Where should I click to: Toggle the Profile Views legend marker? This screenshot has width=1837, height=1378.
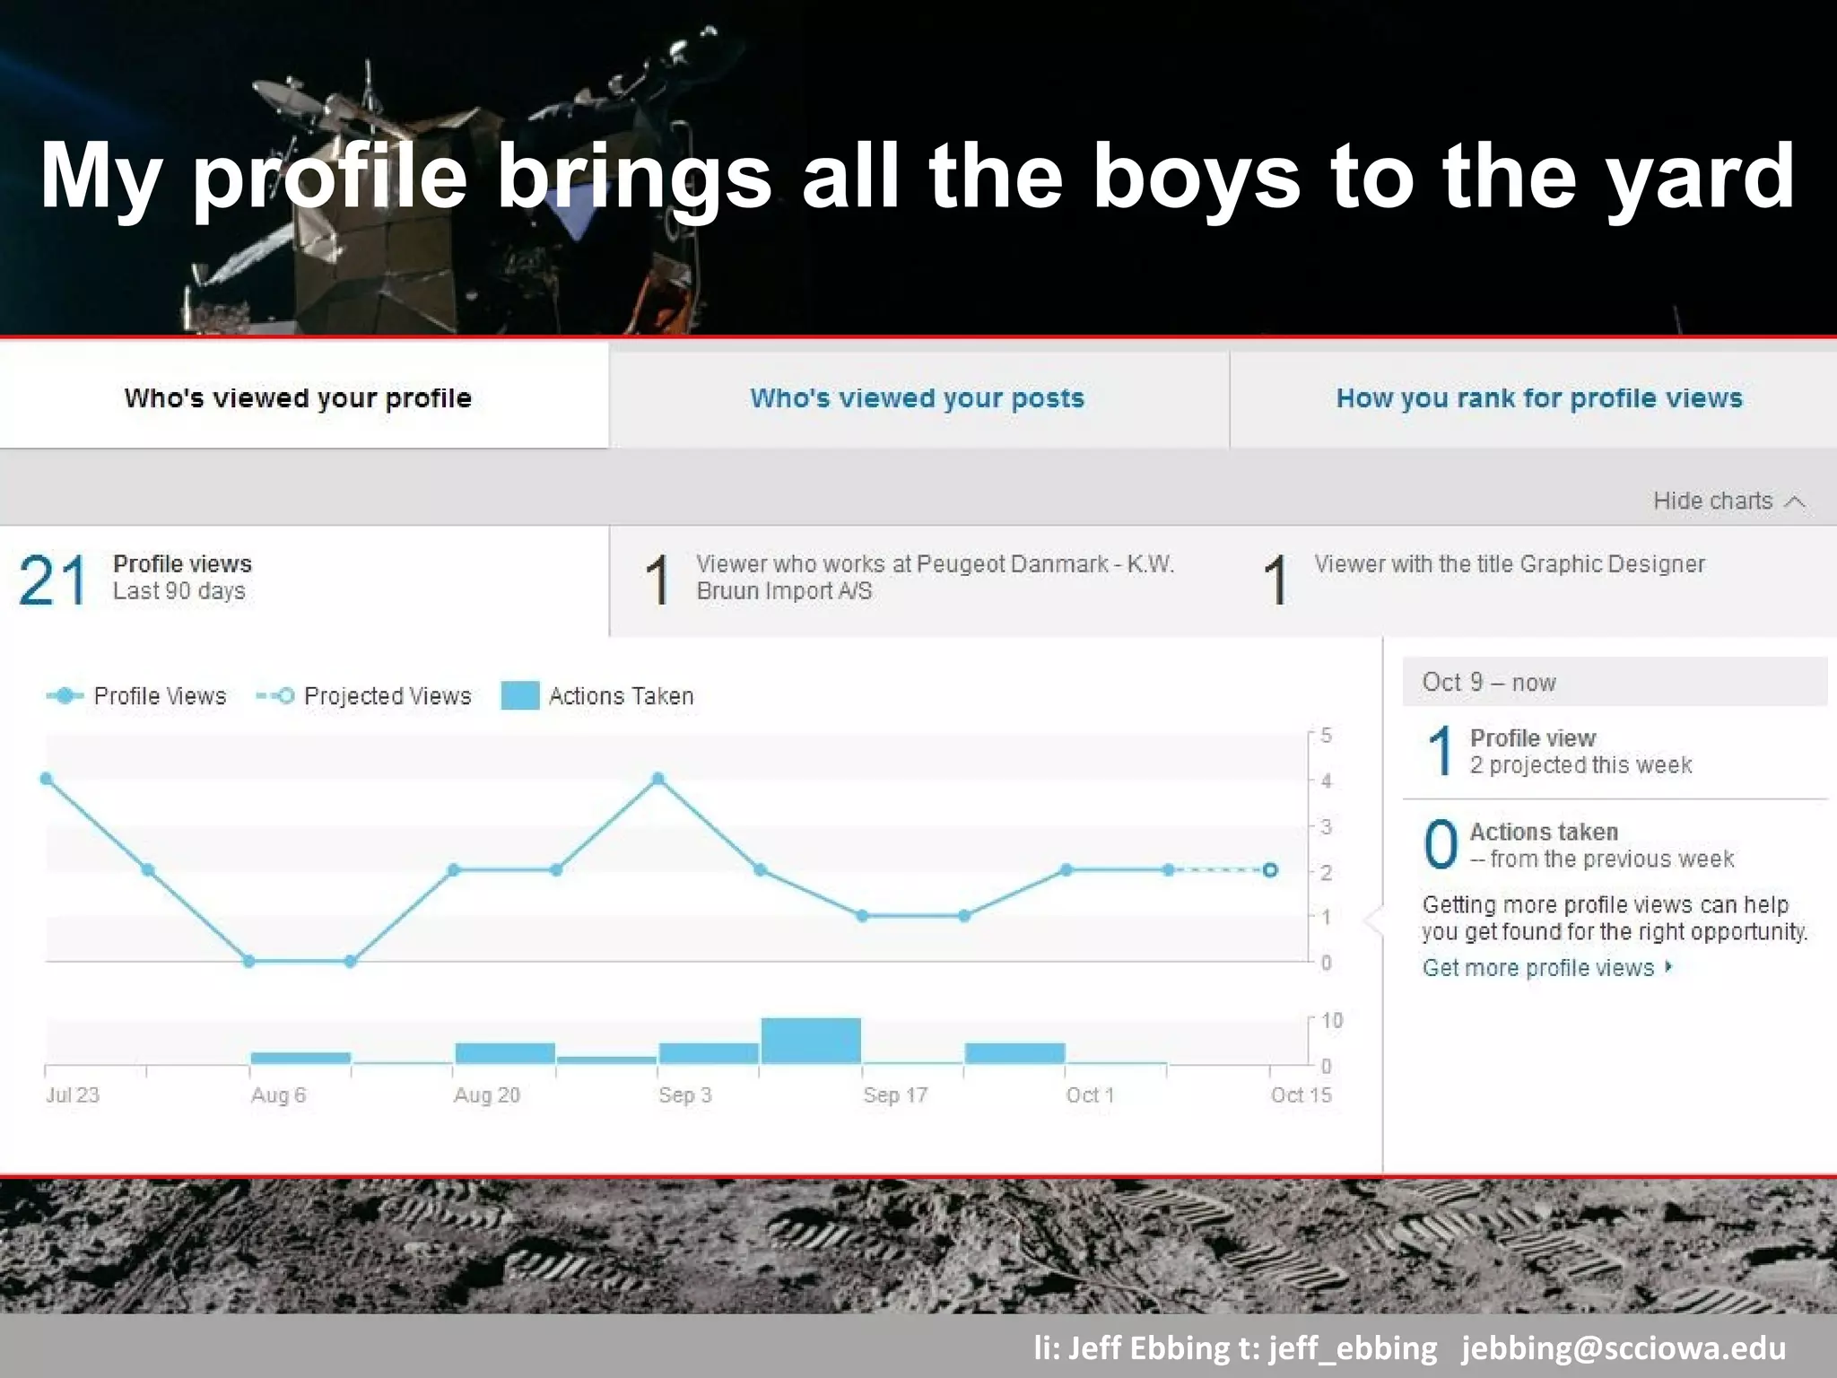(x=65, y=696)
